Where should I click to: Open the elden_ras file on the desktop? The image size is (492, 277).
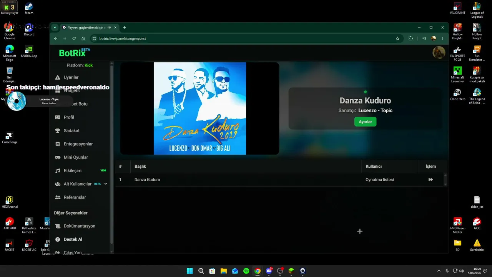point(477,202)
